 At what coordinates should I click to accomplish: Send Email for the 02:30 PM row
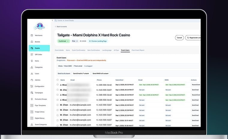coord(195,100)
